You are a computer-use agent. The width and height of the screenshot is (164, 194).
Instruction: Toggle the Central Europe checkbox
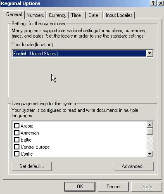pos(17,147)
